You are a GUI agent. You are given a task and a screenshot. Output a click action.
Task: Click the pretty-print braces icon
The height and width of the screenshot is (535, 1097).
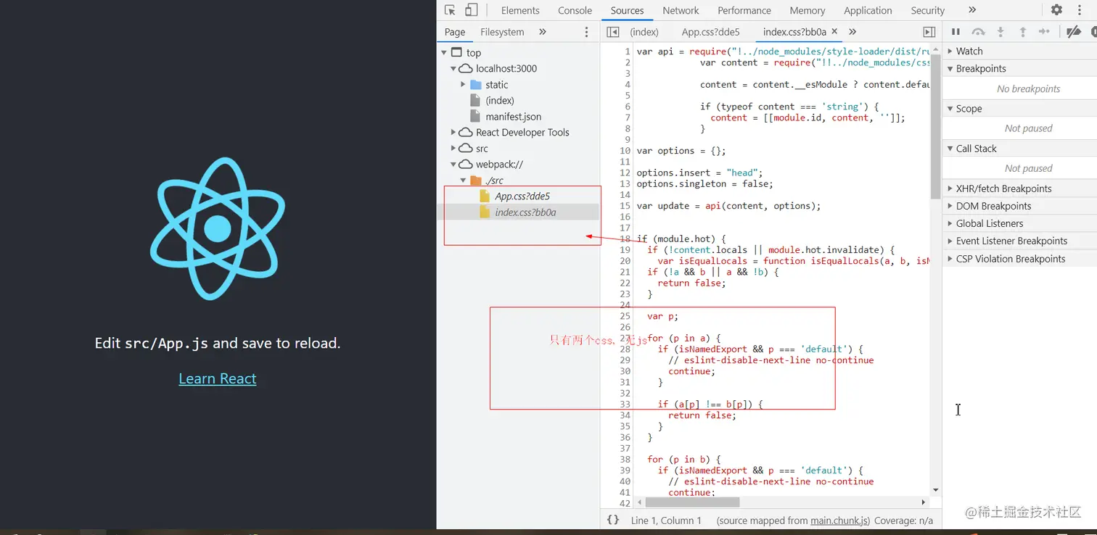[x=613, y=520]
